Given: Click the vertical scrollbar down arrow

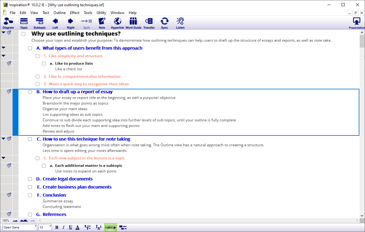Looking at the screenshot, I should tap(362, 215).
